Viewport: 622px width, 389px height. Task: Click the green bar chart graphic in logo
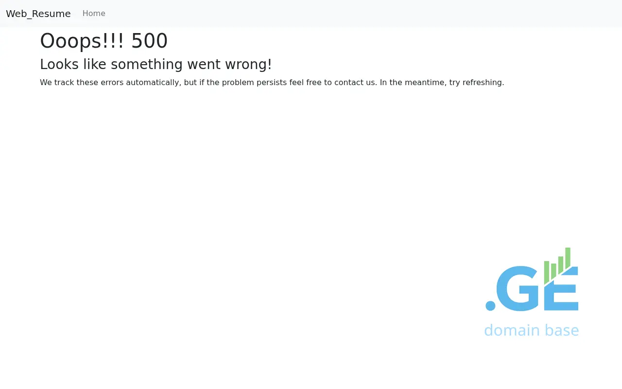point(557,265)
